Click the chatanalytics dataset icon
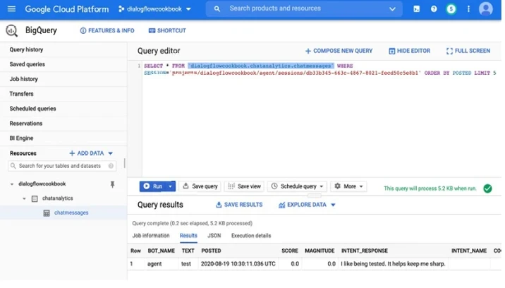Screen dimensions: 505x288 35,198
